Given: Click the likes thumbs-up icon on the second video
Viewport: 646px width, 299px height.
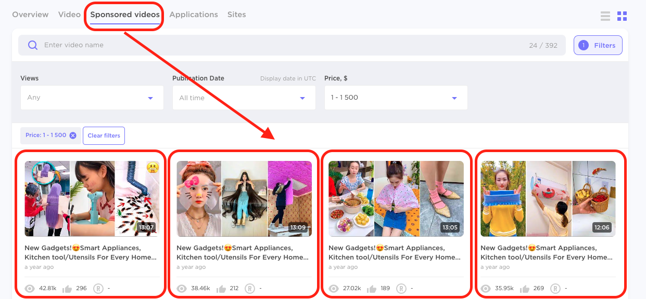Looking at the screenshot, I should pyautogui.click(x=221, y=288).
